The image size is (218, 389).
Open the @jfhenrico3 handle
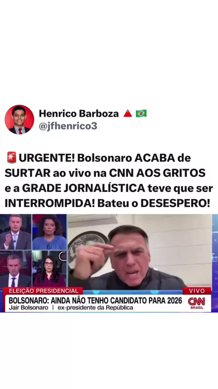click(x=68, y=126)
